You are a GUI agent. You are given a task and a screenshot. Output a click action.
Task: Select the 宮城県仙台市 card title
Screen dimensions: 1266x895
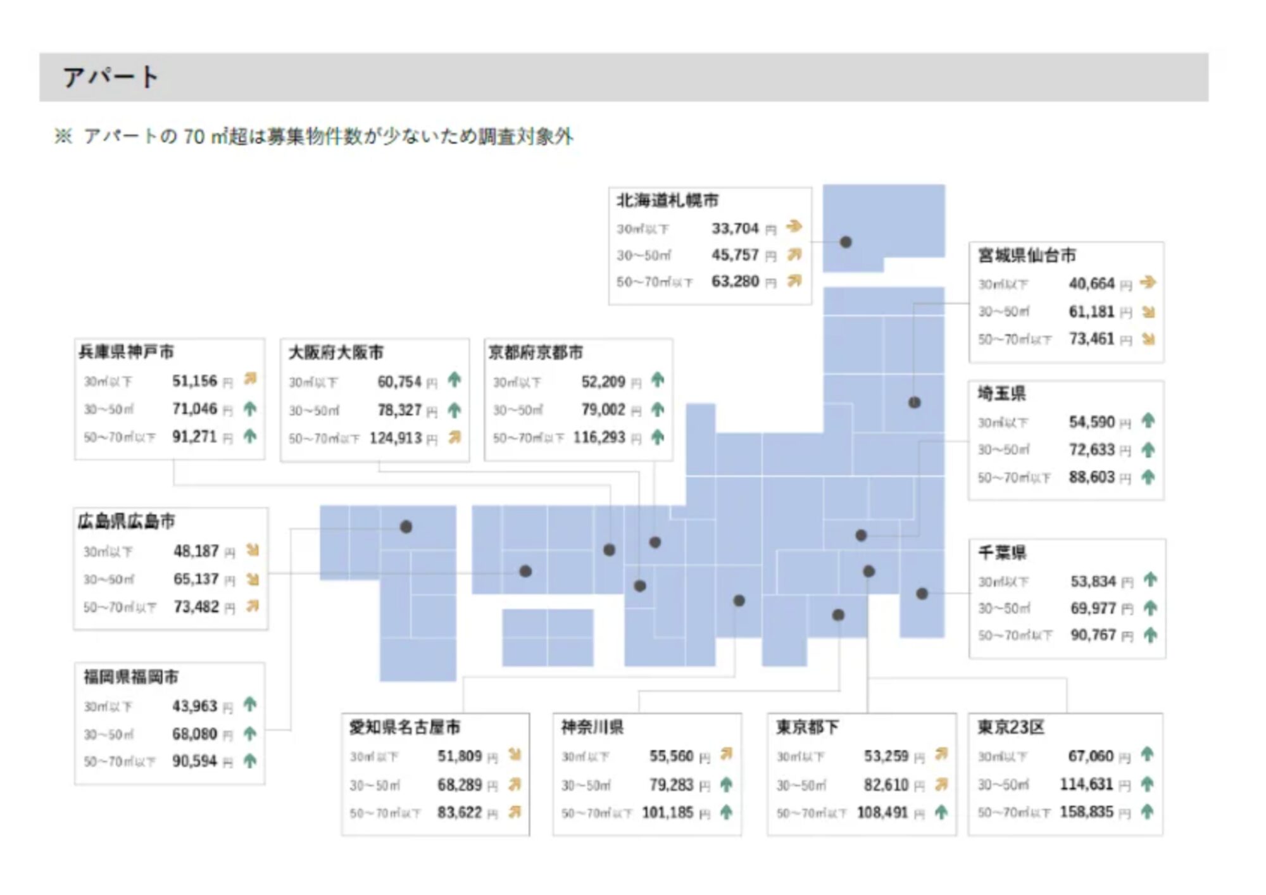click(1026, 255)
